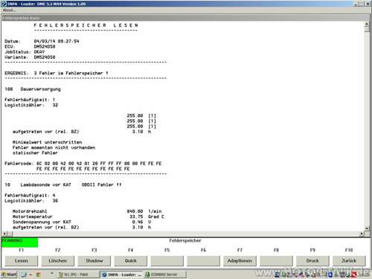Open the Windows Start button
This screenshot has height=279, width=372.
[9, 275]
